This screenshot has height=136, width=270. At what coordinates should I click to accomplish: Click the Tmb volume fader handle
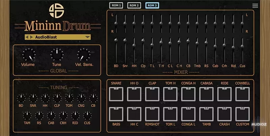coord(197,43)
